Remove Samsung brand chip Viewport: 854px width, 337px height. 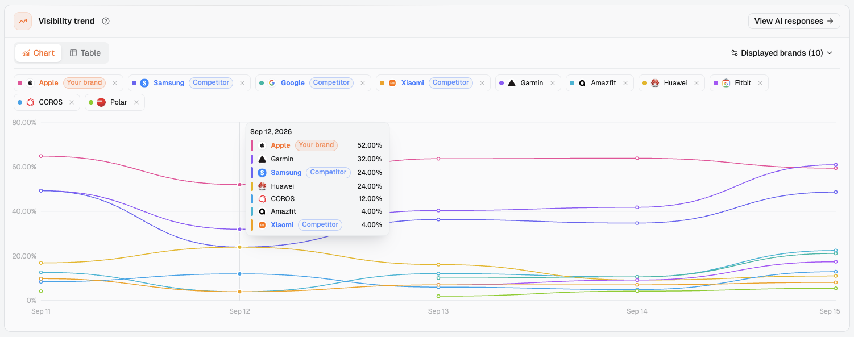(x=242, y=83)
